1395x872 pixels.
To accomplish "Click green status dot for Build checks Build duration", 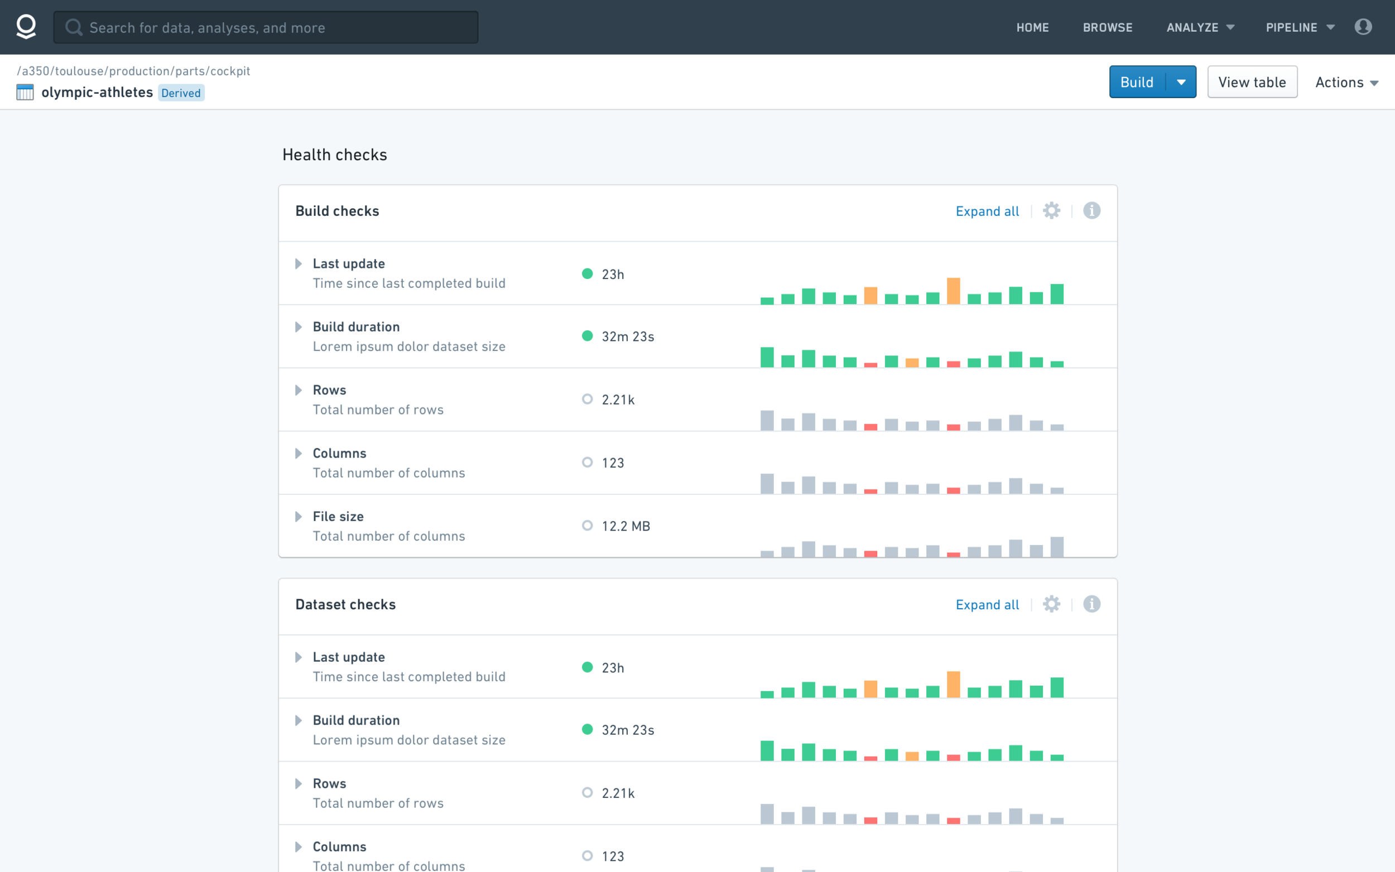I will coord(587,336).
